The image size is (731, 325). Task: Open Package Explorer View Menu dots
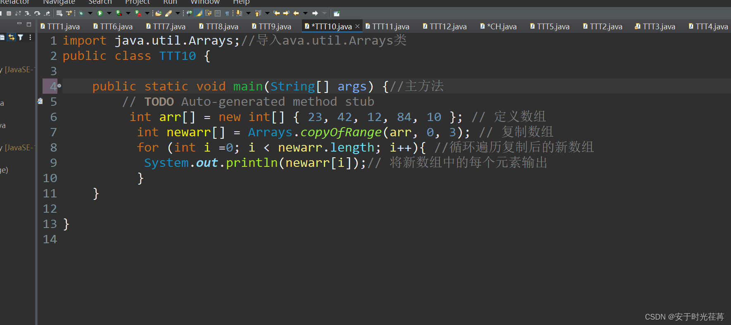coord(30,37)
